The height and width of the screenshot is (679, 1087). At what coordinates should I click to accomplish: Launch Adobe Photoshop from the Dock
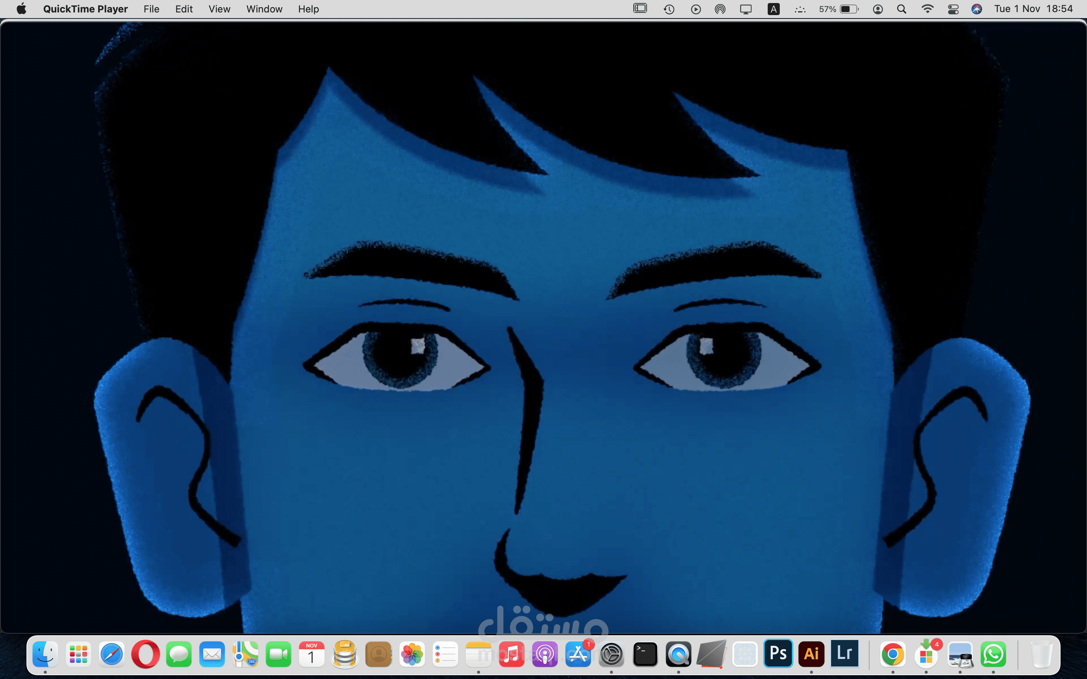coord(778,654)
